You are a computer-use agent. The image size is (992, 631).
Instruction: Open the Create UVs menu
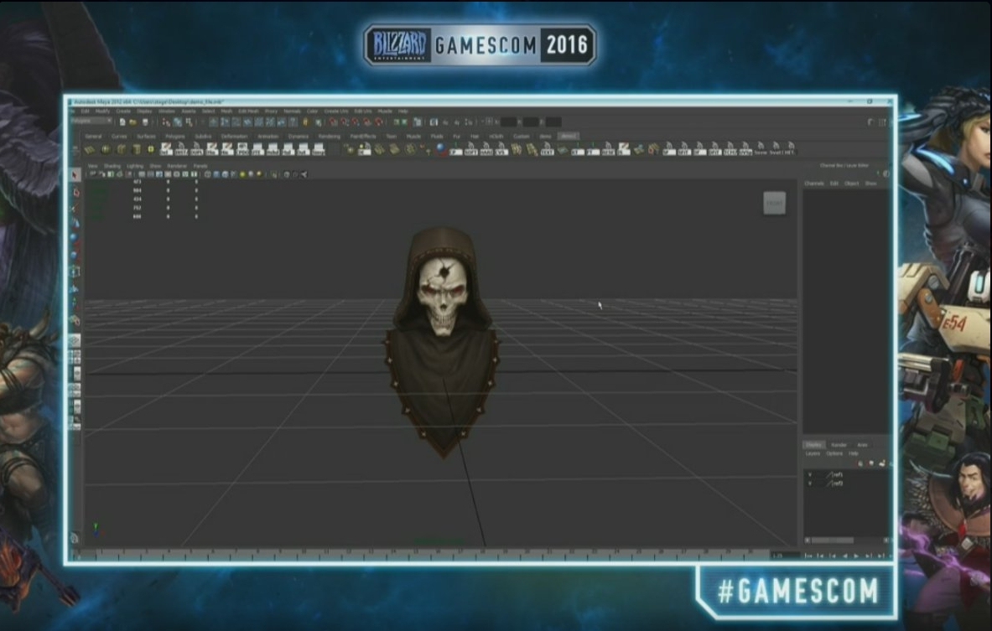click(x=336, y=111)
